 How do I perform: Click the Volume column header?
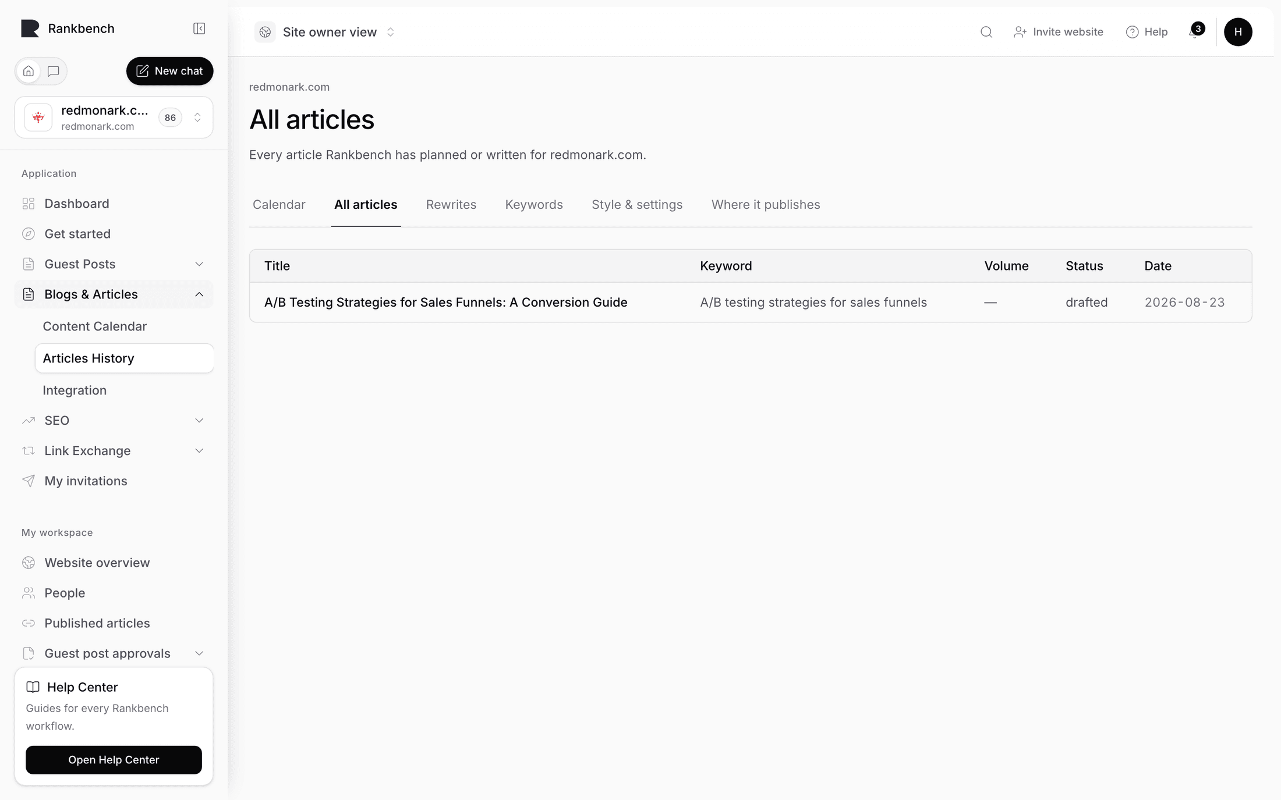(1006, 266)
